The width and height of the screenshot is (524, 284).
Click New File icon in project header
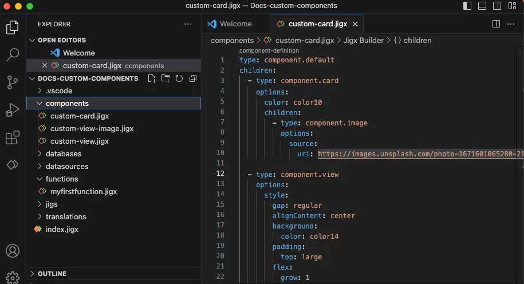(x=152, y=78)
